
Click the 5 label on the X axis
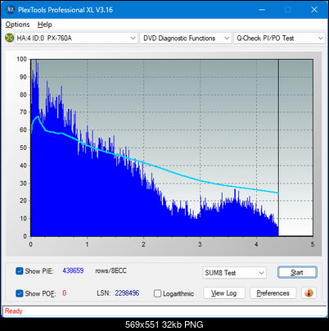pos(313,244)
